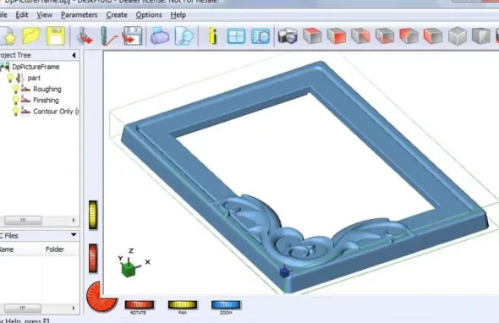Select the Finishing operation in the tree
499x323 pixels.
(x=46, y=101)
